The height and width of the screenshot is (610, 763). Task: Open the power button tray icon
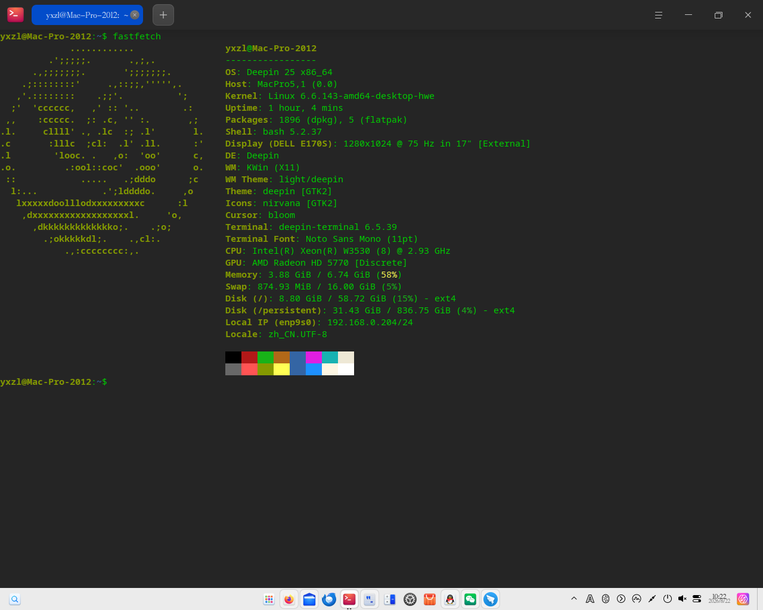pyautogui.click(x=668, y=599)
